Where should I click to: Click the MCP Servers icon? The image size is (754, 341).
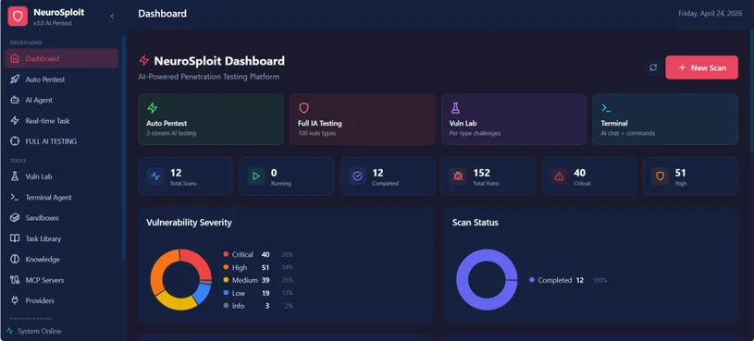[15, 279]
